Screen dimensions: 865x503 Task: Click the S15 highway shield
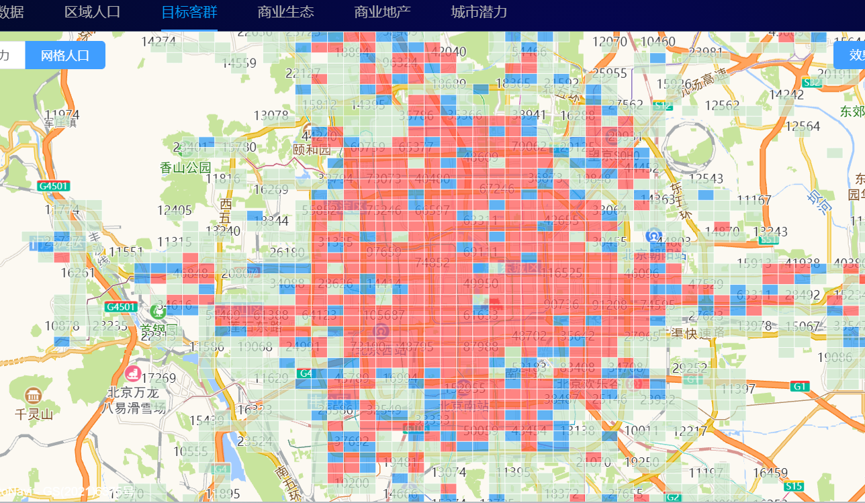tap(794, 486)
